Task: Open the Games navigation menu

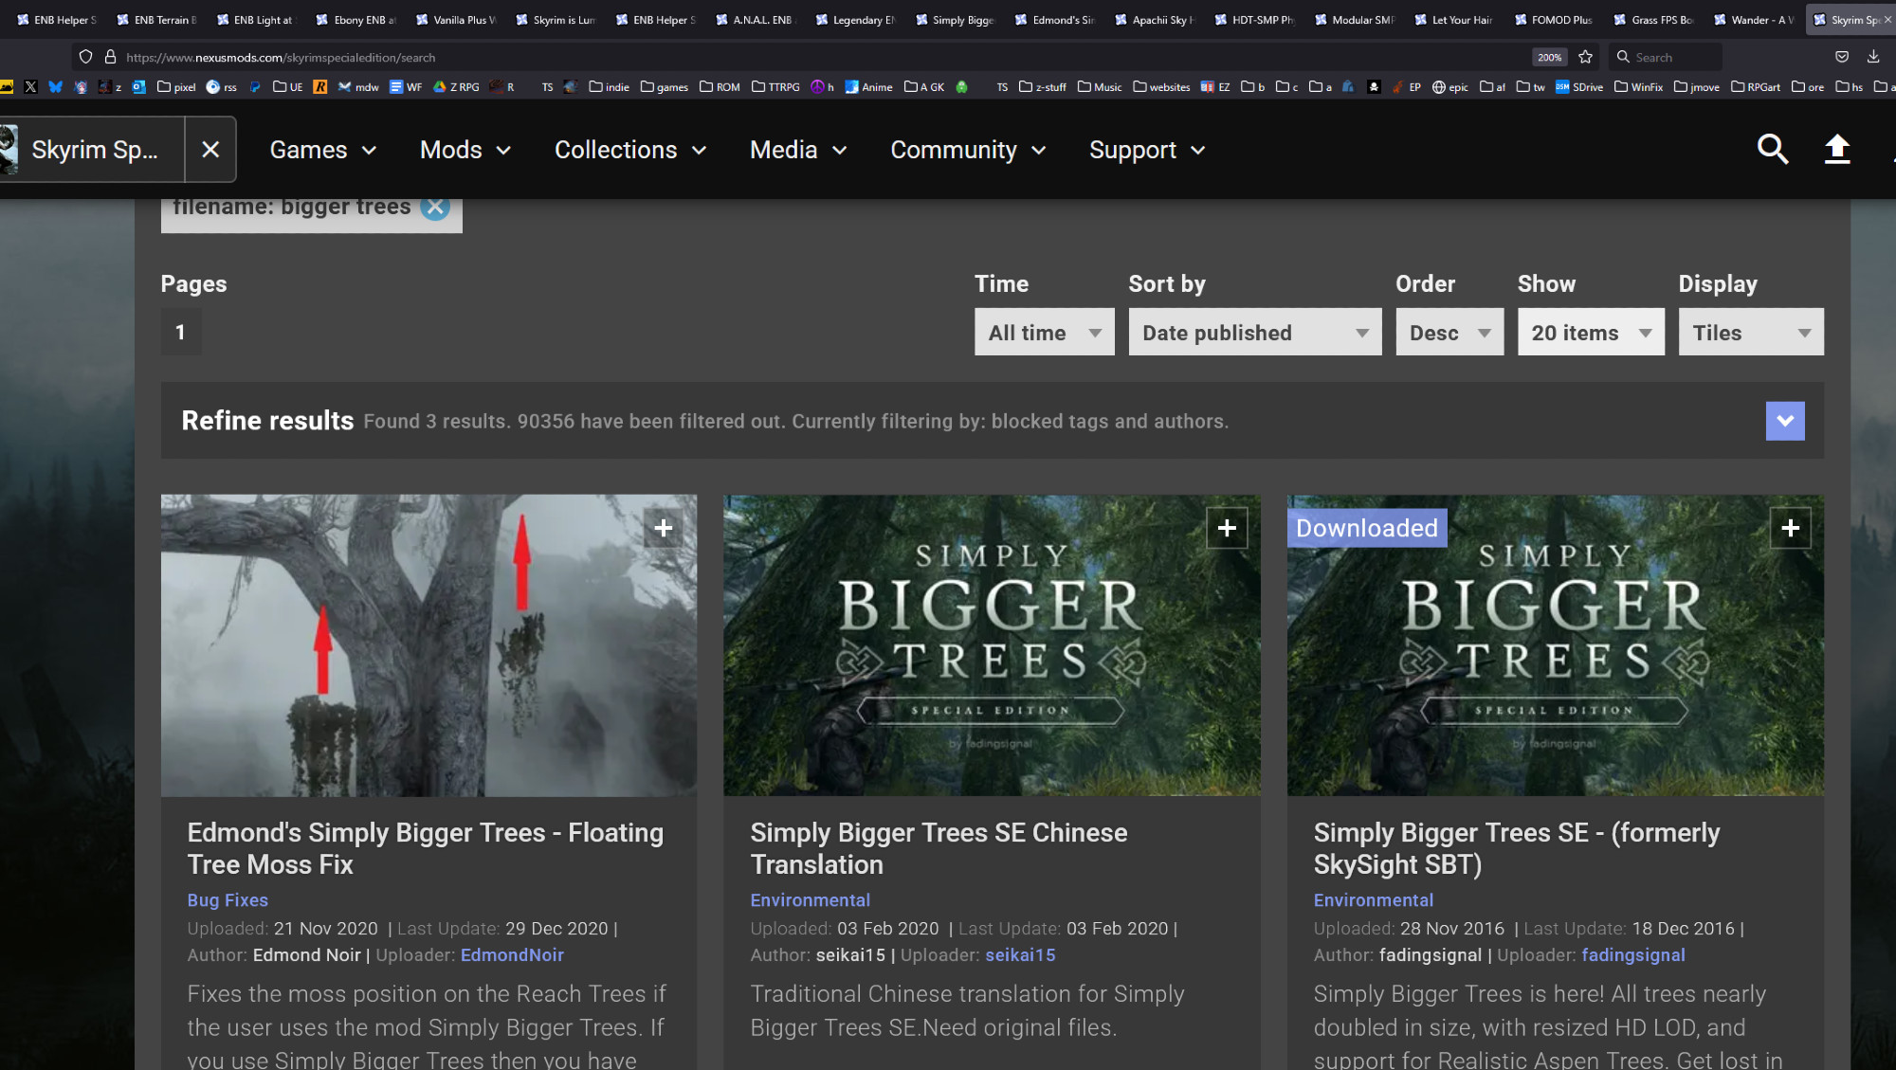Action: click(323, 150)
